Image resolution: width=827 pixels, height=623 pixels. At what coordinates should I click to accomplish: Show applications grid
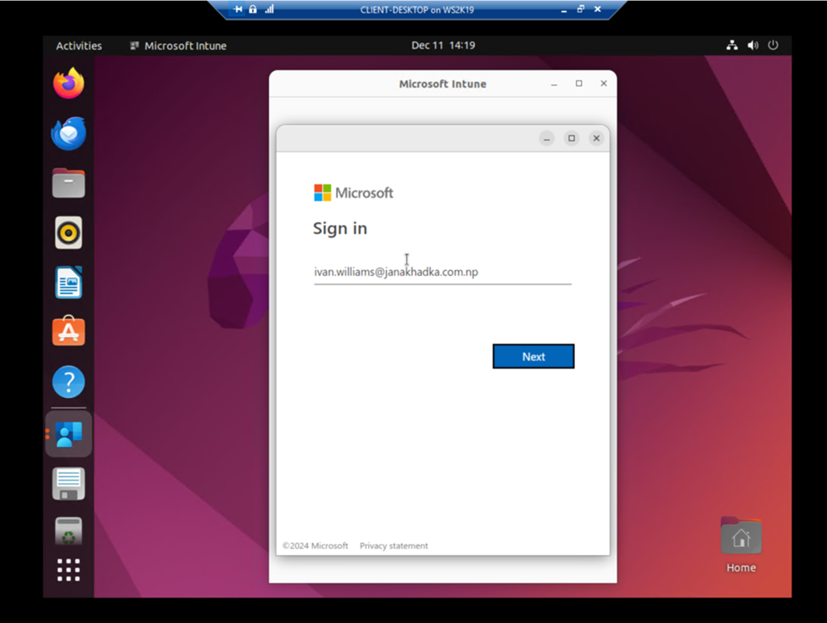(x=69, y=570)
